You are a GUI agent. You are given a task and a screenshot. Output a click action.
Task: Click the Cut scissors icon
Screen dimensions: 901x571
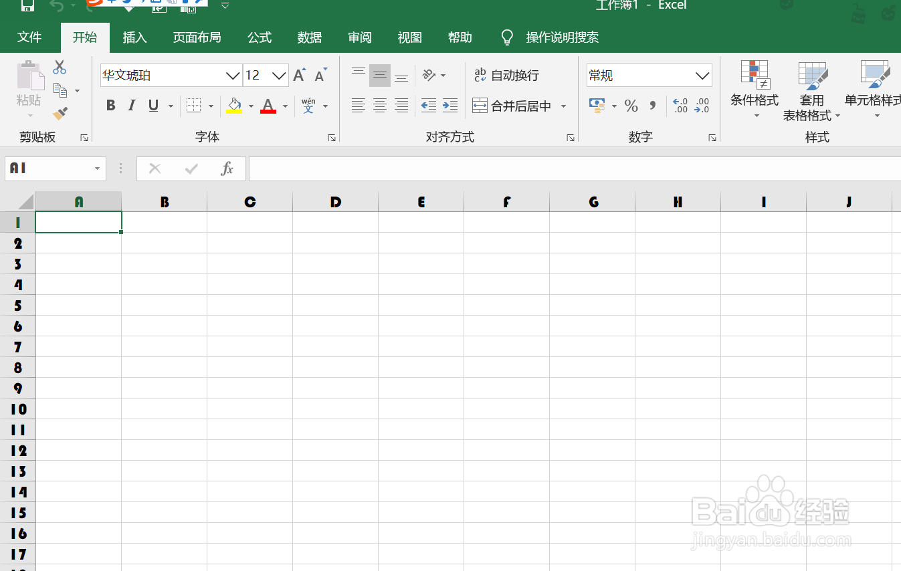coord(60,67)
